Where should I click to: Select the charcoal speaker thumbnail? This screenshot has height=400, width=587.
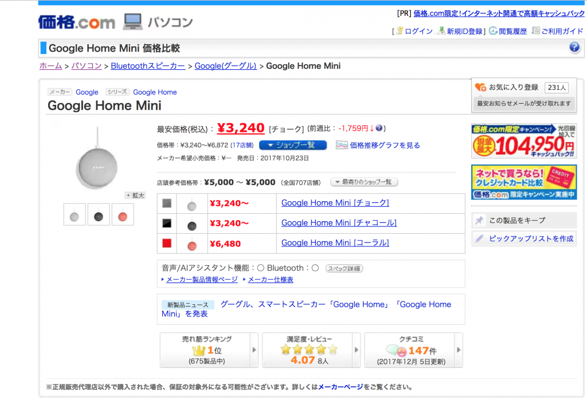click(x=99, y=215)
